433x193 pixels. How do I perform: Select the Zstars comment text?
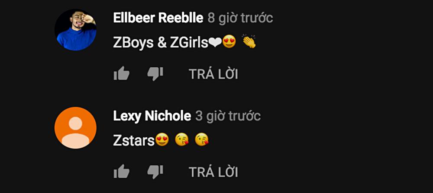161,140
